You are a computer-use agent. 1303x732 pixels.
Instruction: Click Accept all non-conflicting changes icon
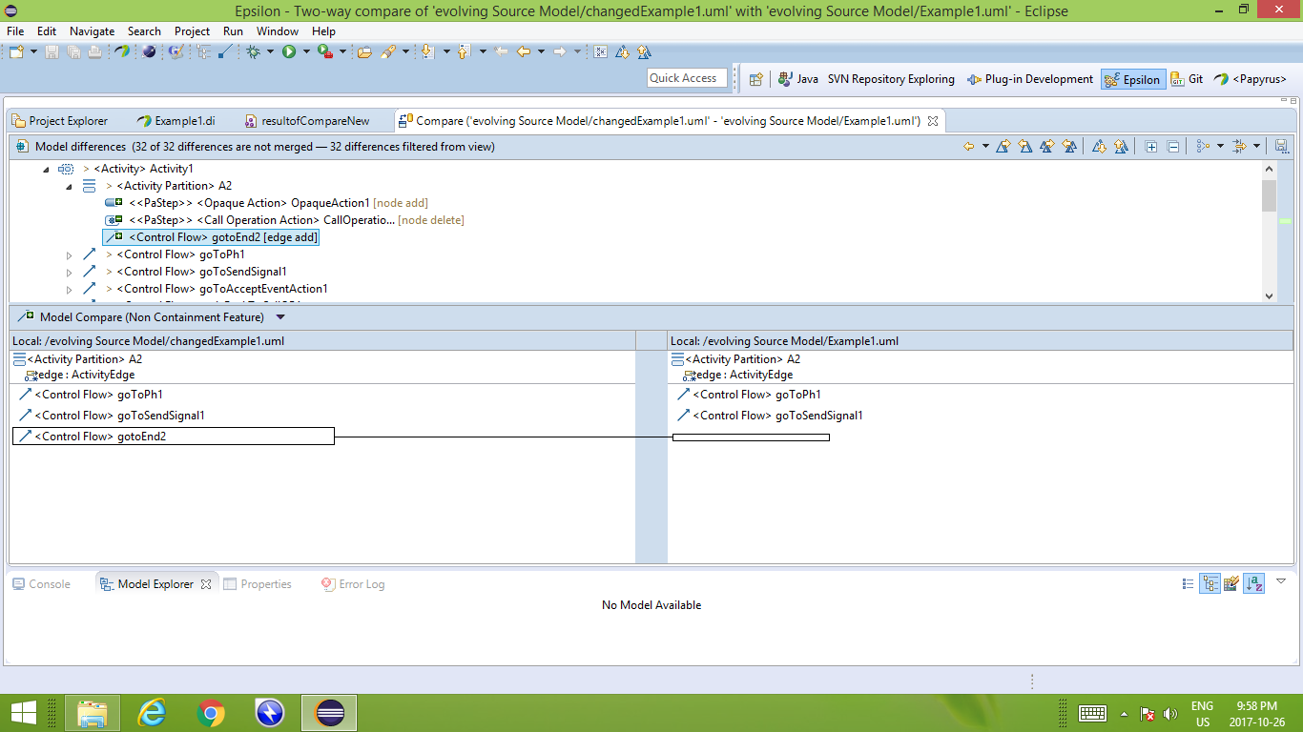pyautogui.click(x=1047, y=147)
